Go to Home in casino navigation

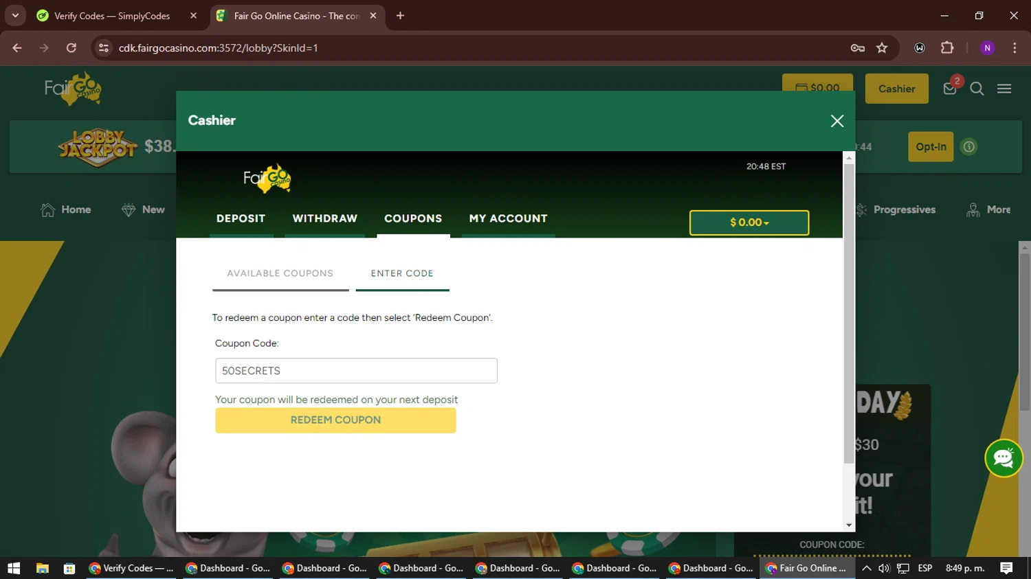point(66,209)
